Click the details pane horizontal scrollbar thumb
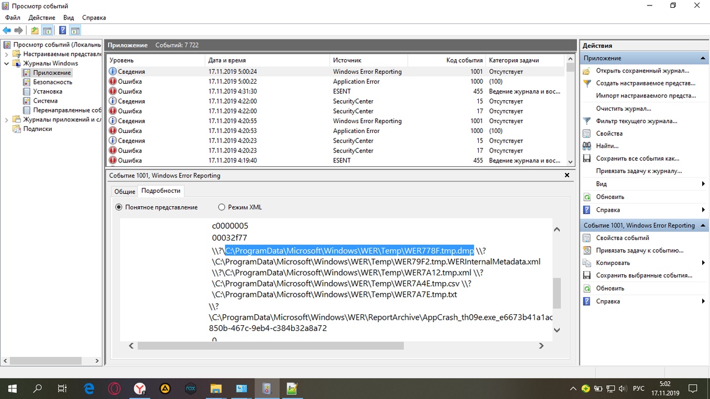The height and width of the screenshot is (399, 710). (x=271, y=346)
